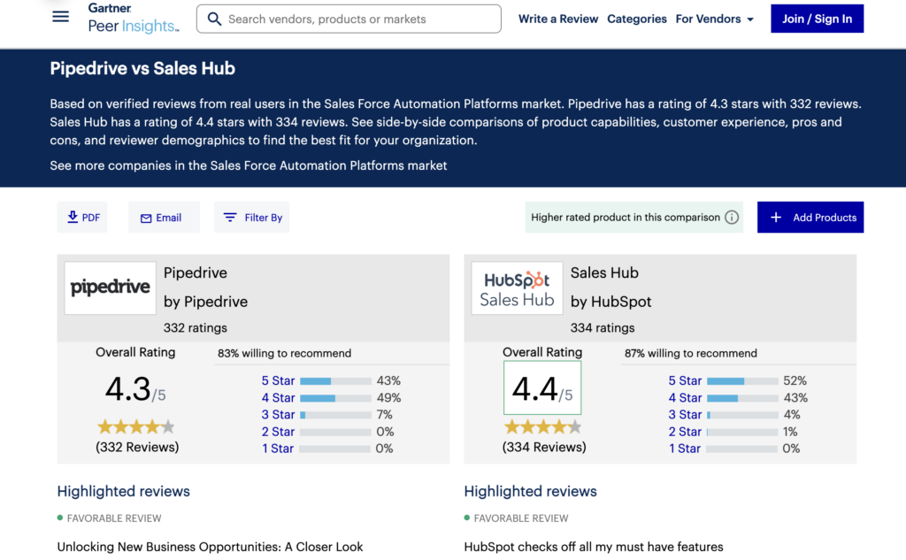Email this comparison
The height and width of the screenshot is (560, 906).
pos(164,218)
